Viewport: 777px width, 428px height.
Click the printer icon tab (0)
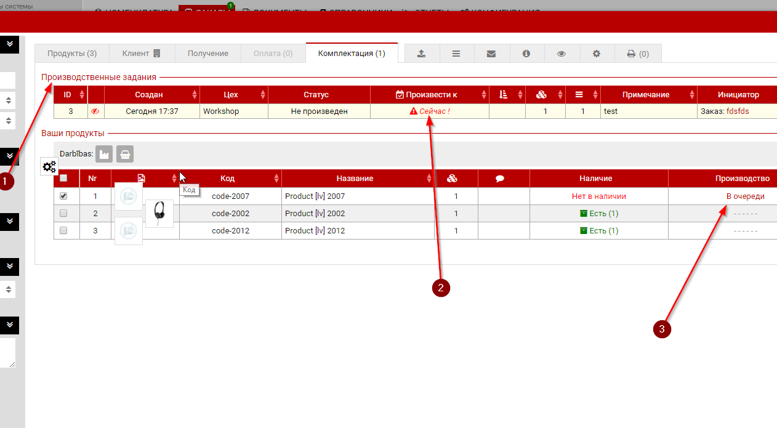(x=637, y=54)
